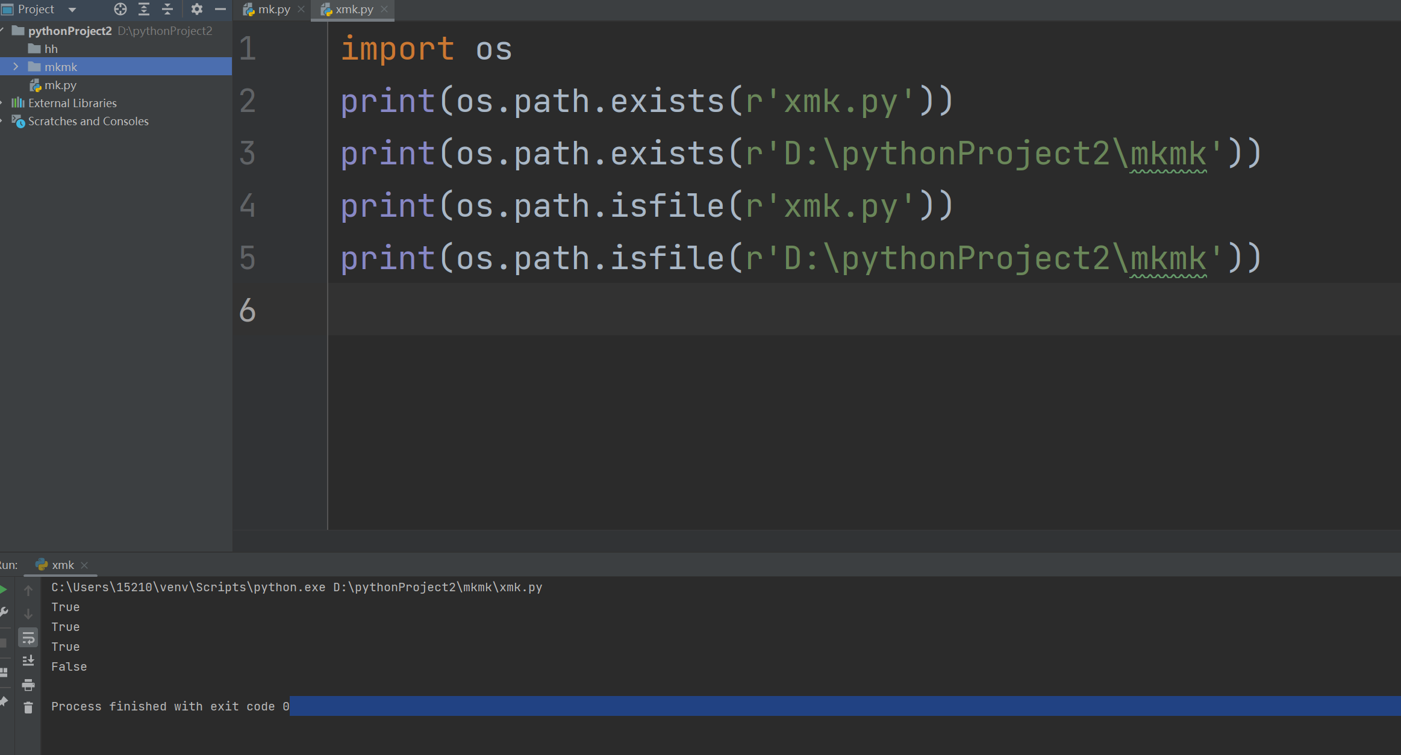
Task: Expand External Libraries node
Action: pyautogui.click(x=2, y=103)
